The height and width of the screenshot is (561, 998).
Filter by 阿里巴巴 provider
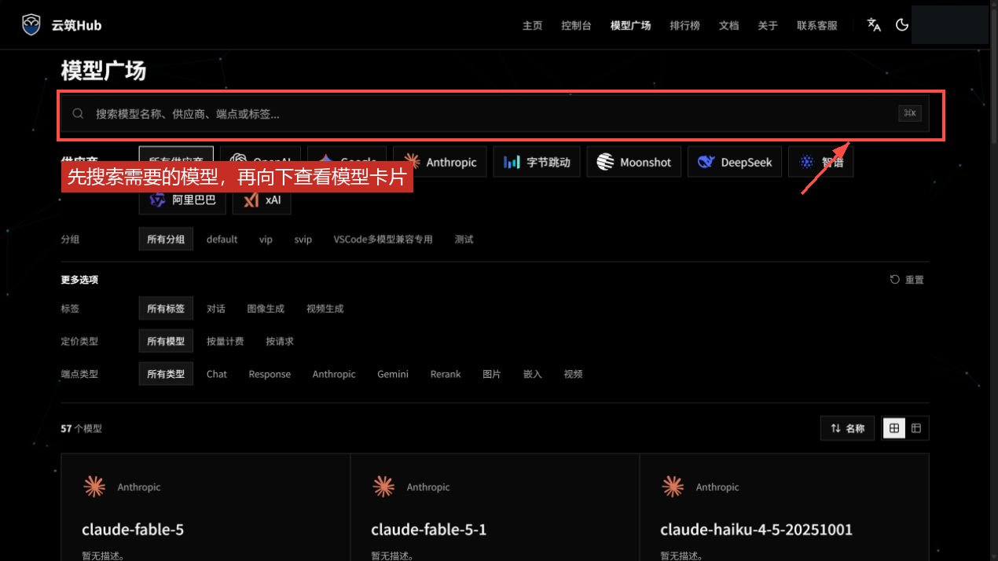click(182, 200)
